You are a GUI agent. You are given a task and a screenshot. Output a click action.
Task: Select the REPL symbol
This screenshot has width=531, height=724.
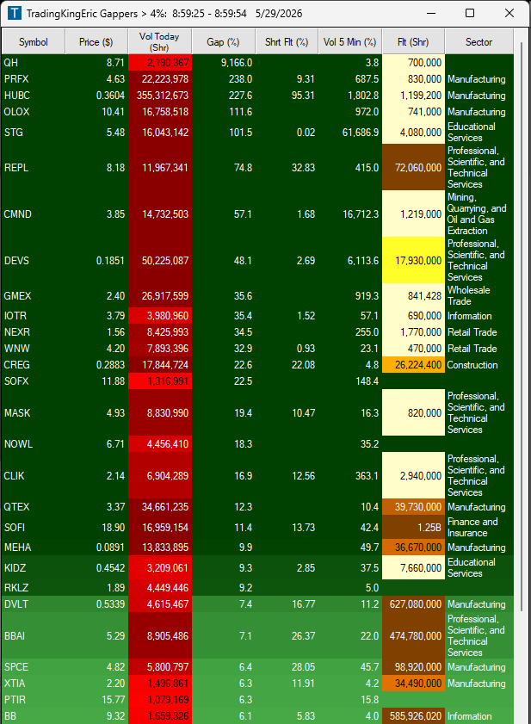[x=16, y=168]
